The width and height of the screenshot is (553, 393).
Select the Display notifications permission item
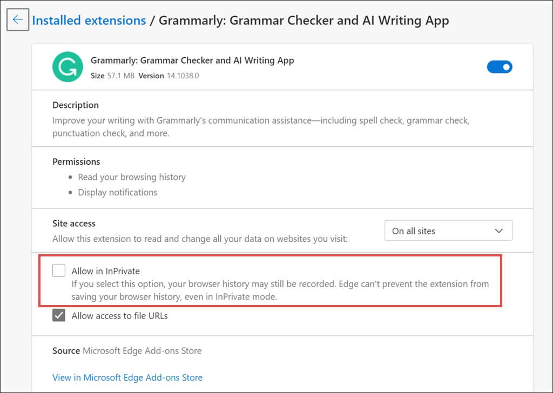tap(117, 192)
